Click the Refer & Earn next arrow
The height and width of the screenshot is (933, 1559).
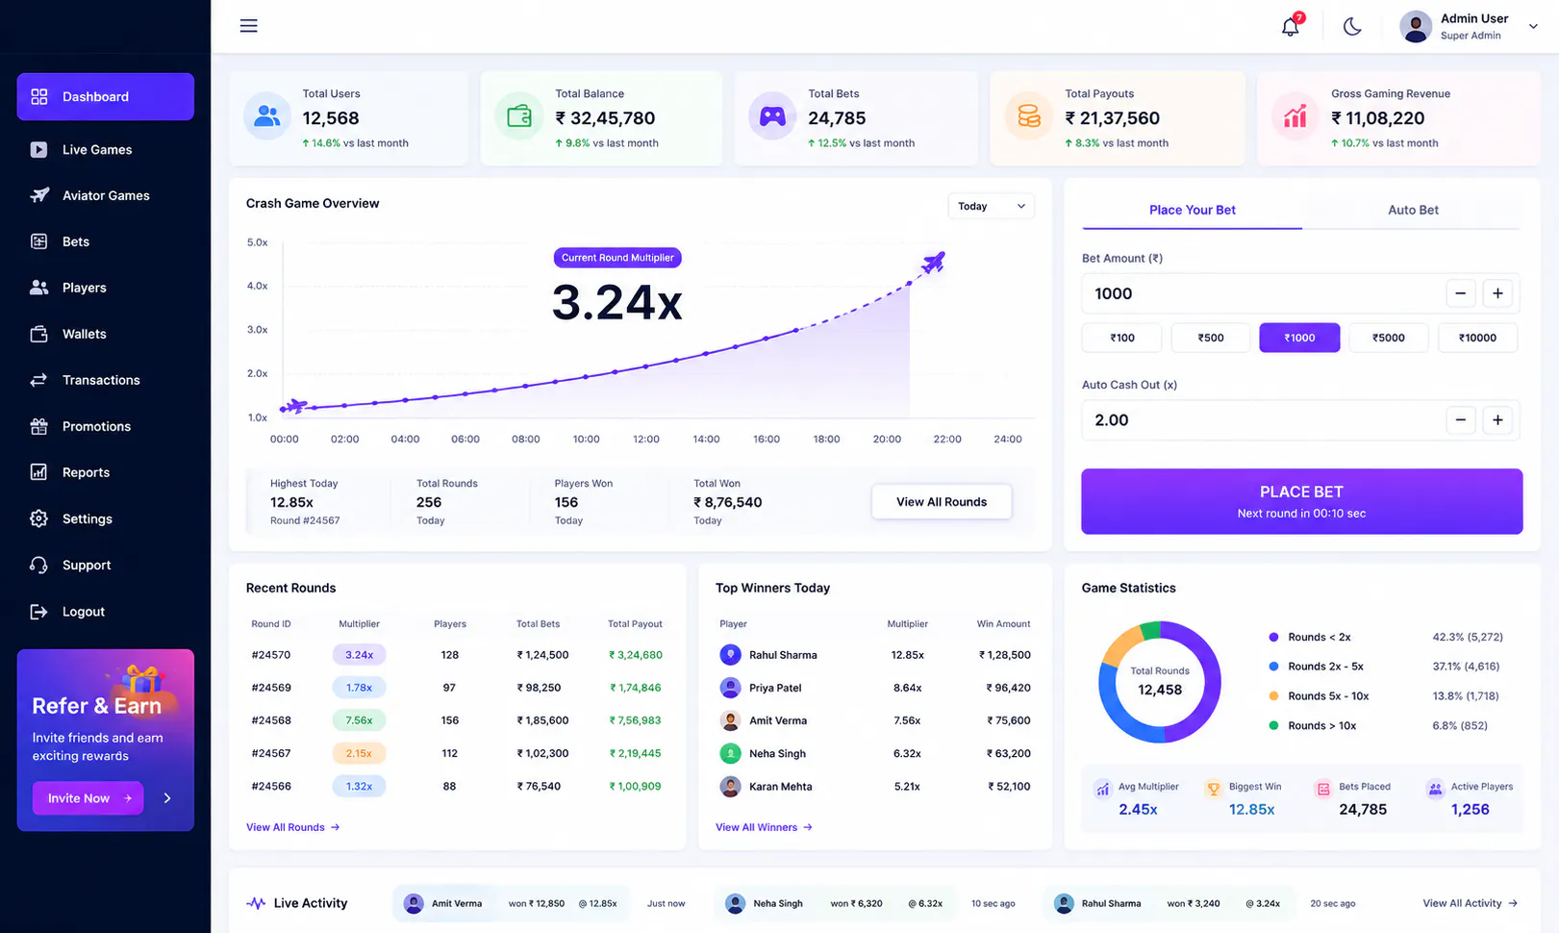[x=167, y=798]
